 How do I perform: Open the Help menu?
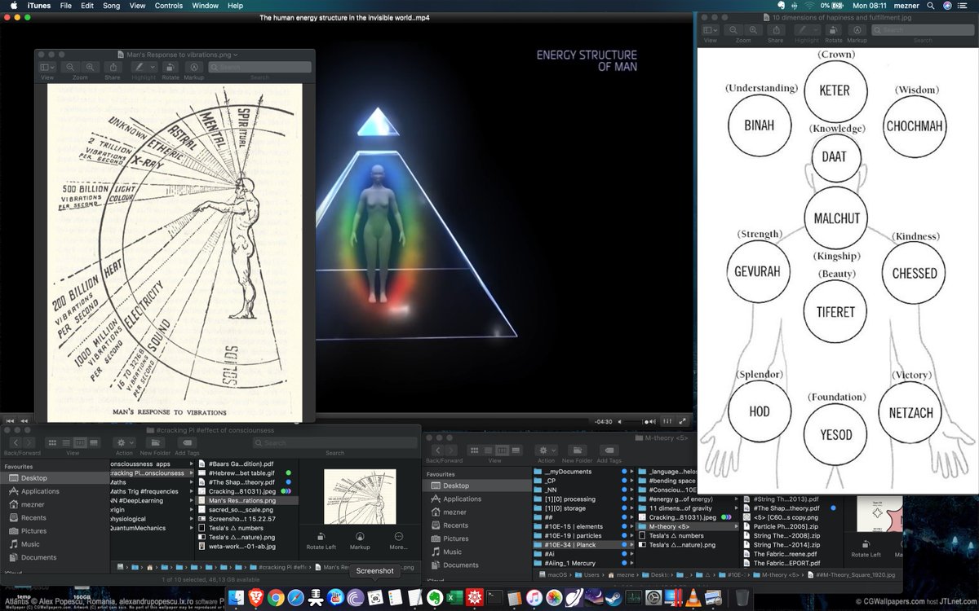click(235, 6)
